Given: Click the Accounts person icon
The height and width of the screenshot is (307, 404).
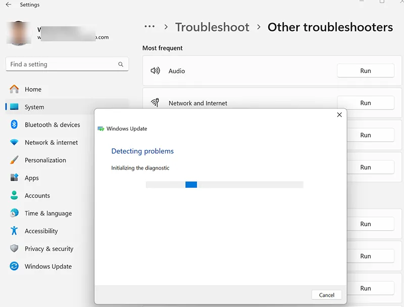Looking at the screenshot, I should [x=14, y=195].
